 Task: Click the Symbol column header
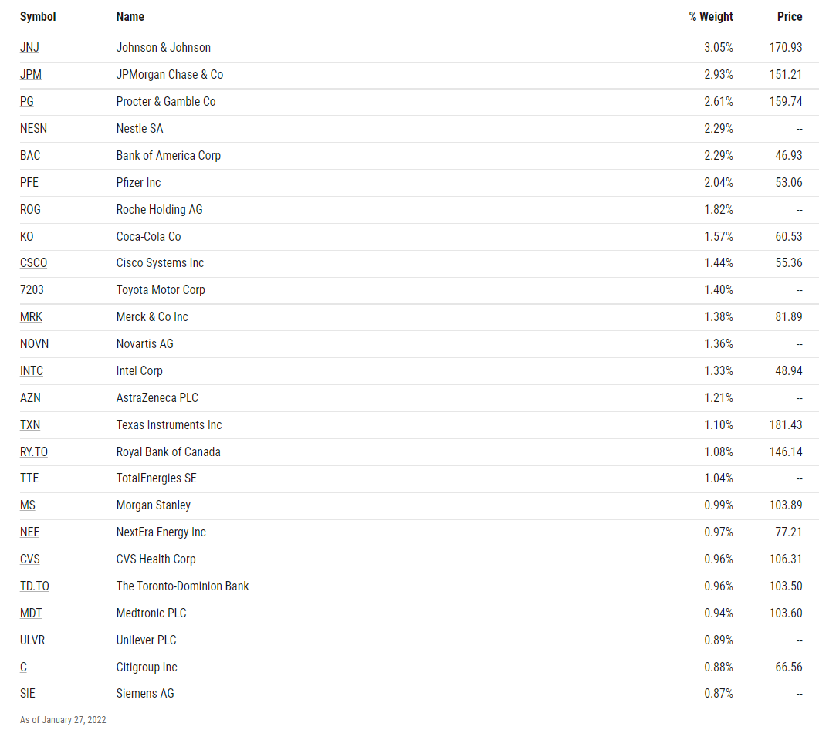38,17
